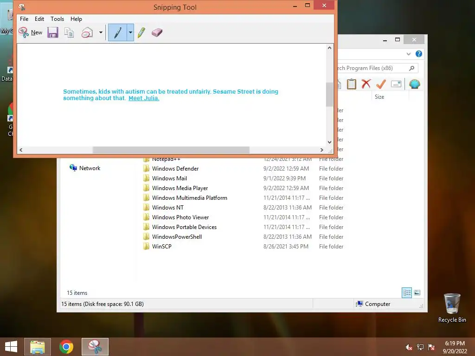Image resolution: width=475 pixels, height=356 pixels.
Task: Click Snipping Tool taskbar button
Action: [95, 347]
